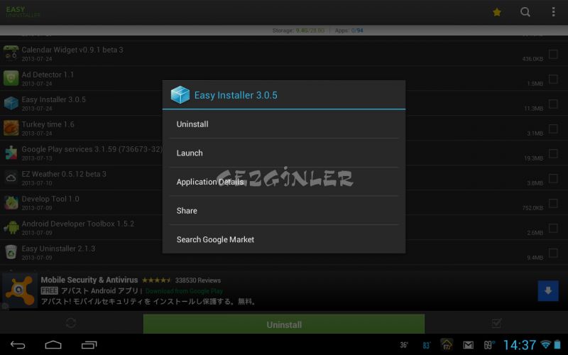Tap the Android back navigation button
The height and width of the screenshot is (355, 568).
[17, 345]
